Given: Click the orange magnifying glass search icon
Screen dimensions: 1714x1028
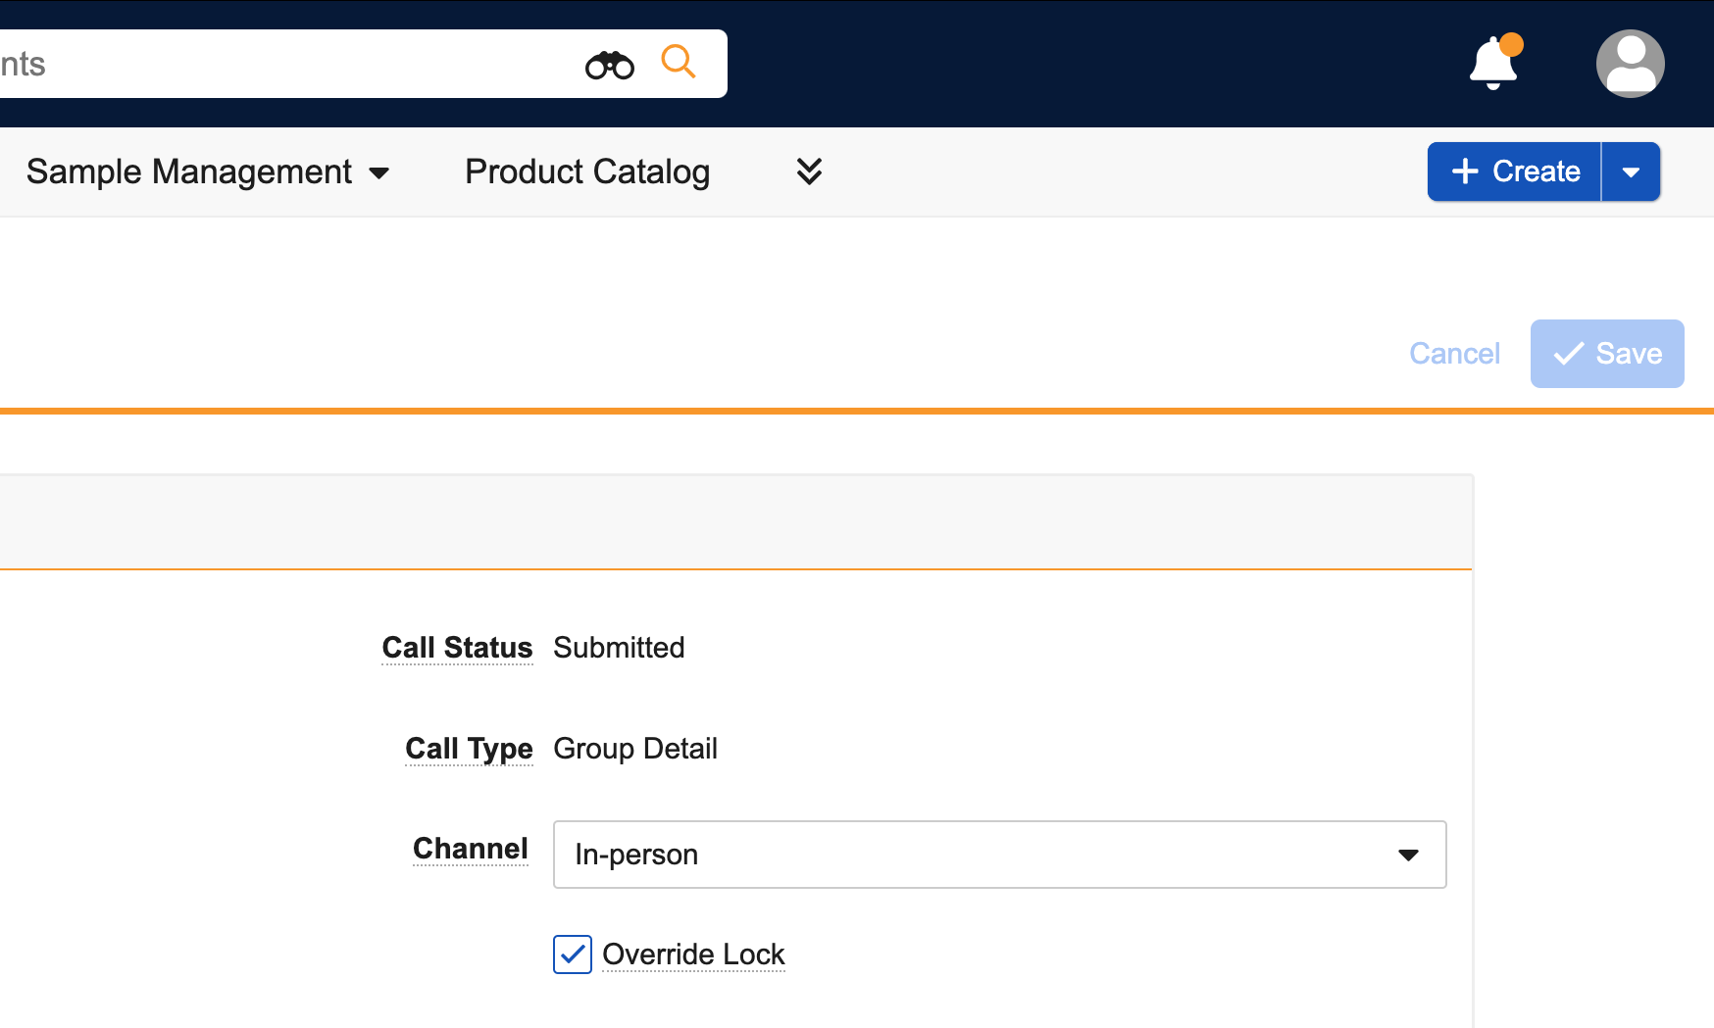Looking at the screenshot, I should click(x=678, y=62).
